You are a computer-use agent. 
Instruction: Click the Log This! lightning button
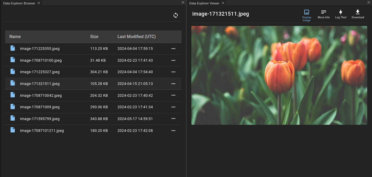[x=341, y=14]
